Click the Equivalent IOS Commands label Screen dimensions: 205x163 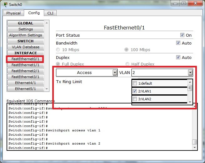point(31,101)
